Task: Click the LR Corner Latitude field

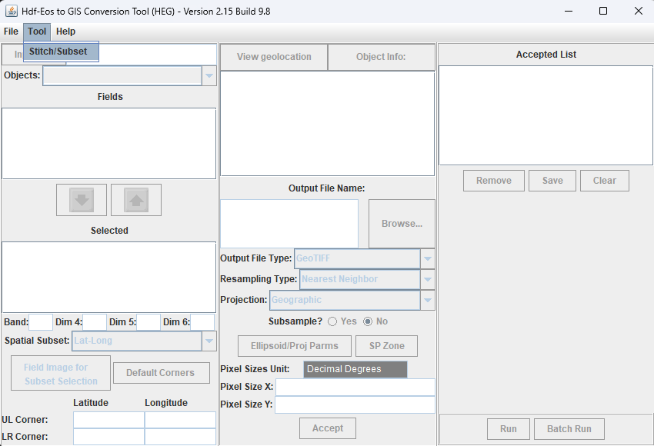Action: tap(108, 437)
